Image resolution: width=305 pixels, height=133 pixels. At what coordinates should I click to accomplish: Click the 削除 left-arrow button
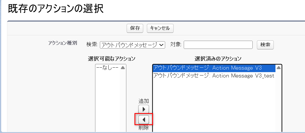pyautogui.click(x=143, y=119)
